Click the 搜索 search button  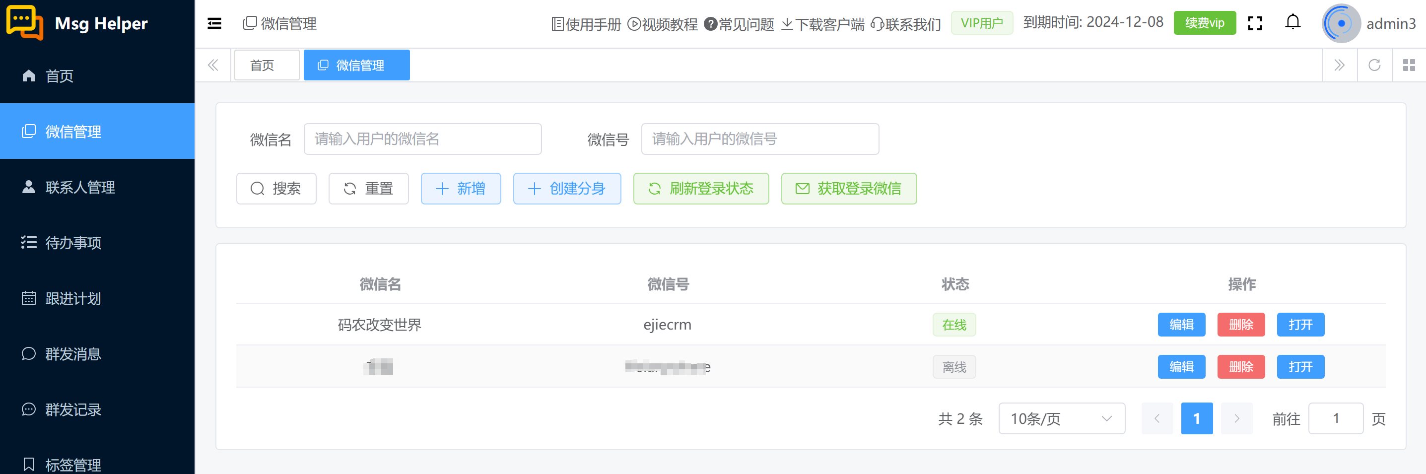coord(276,189)
